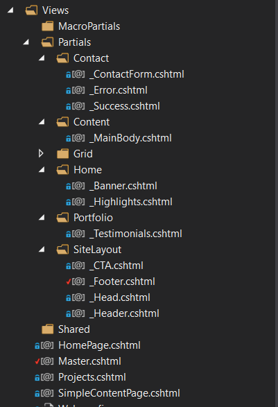
Task: Select the HomePage.cshtml file name
Action: point(99,345)
